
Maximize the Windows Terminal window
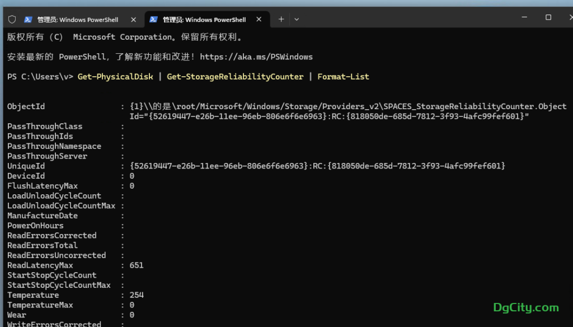548,18
